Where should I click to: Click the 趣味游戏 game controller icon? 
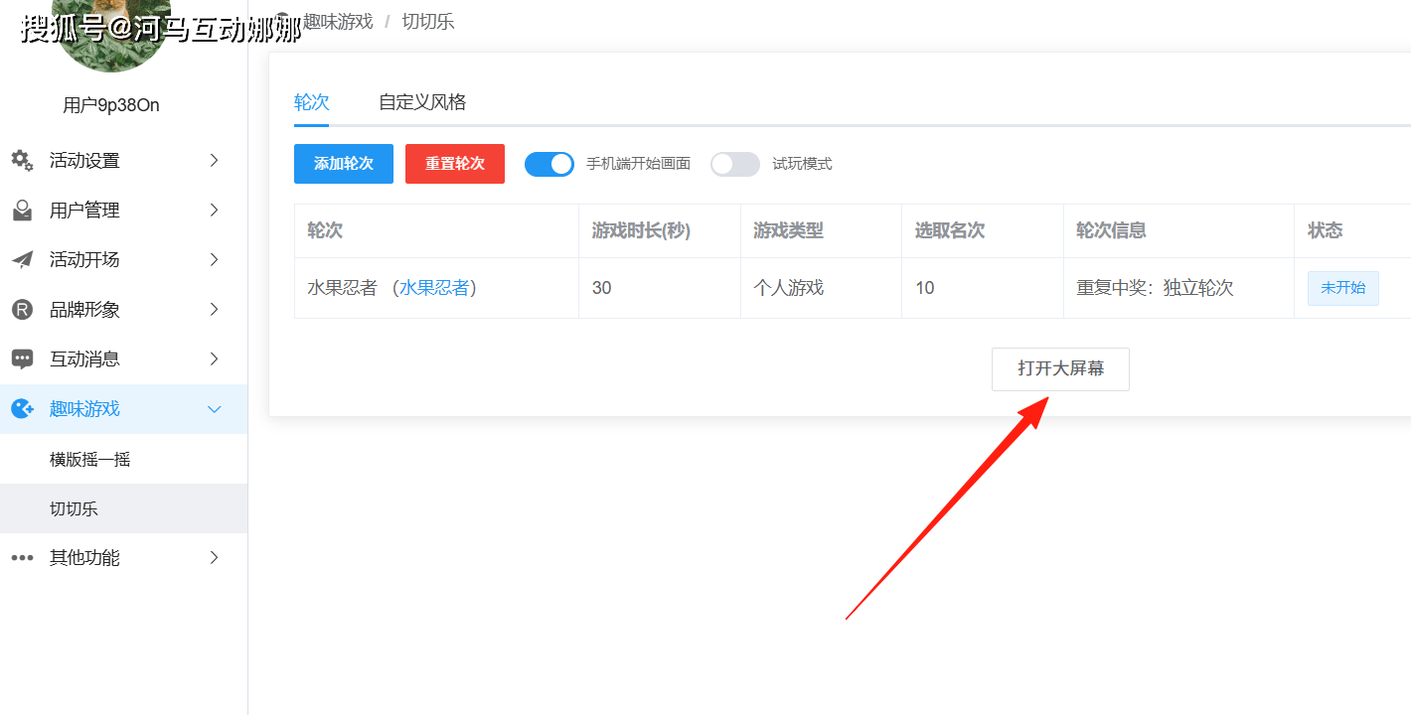(22, 408)
